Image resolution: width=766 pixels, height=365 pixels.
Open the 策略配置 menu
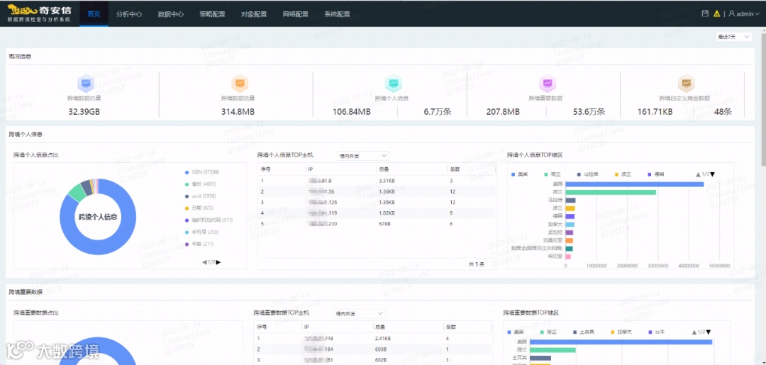coord(212,13)
